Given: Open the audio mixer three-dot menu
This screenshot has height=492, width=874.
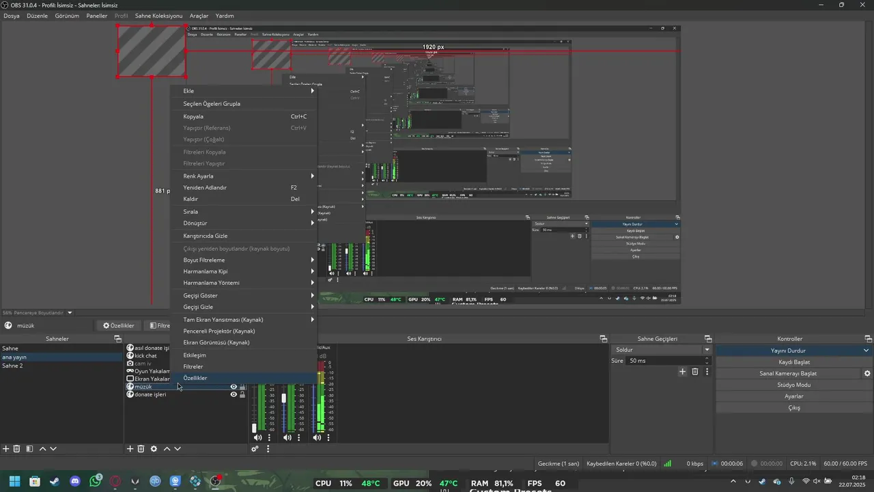Looking at the screenshot, I should pos(268,449).
